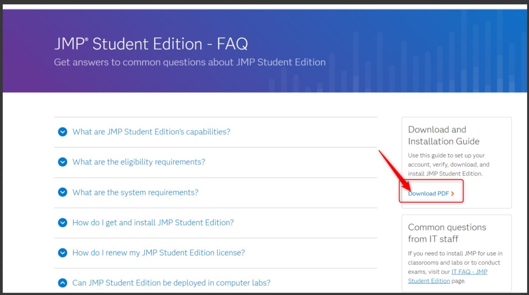
Task: Click the chevron icon beside renew license question
Action: (62, 253)
